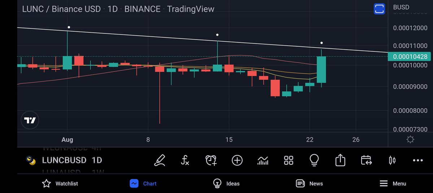Open the indicators fx icon
This screenshot has width=433, height=193.
[185, 160]
